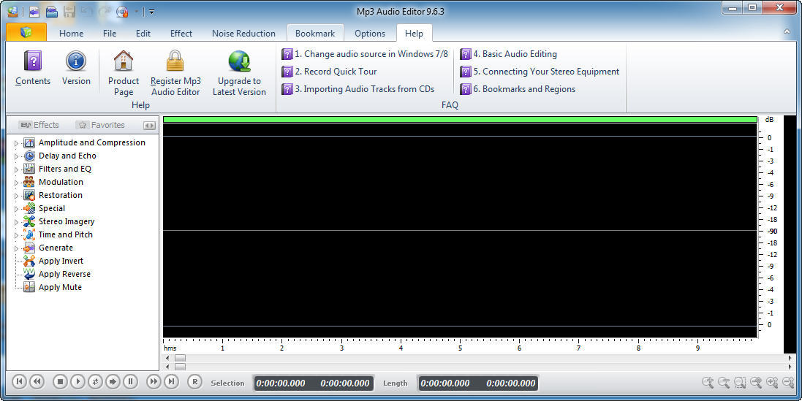The height and width of the screenshot is (401, 802).
Task: Expand the Restoration tree node
Action: click(x=16, y=196)
